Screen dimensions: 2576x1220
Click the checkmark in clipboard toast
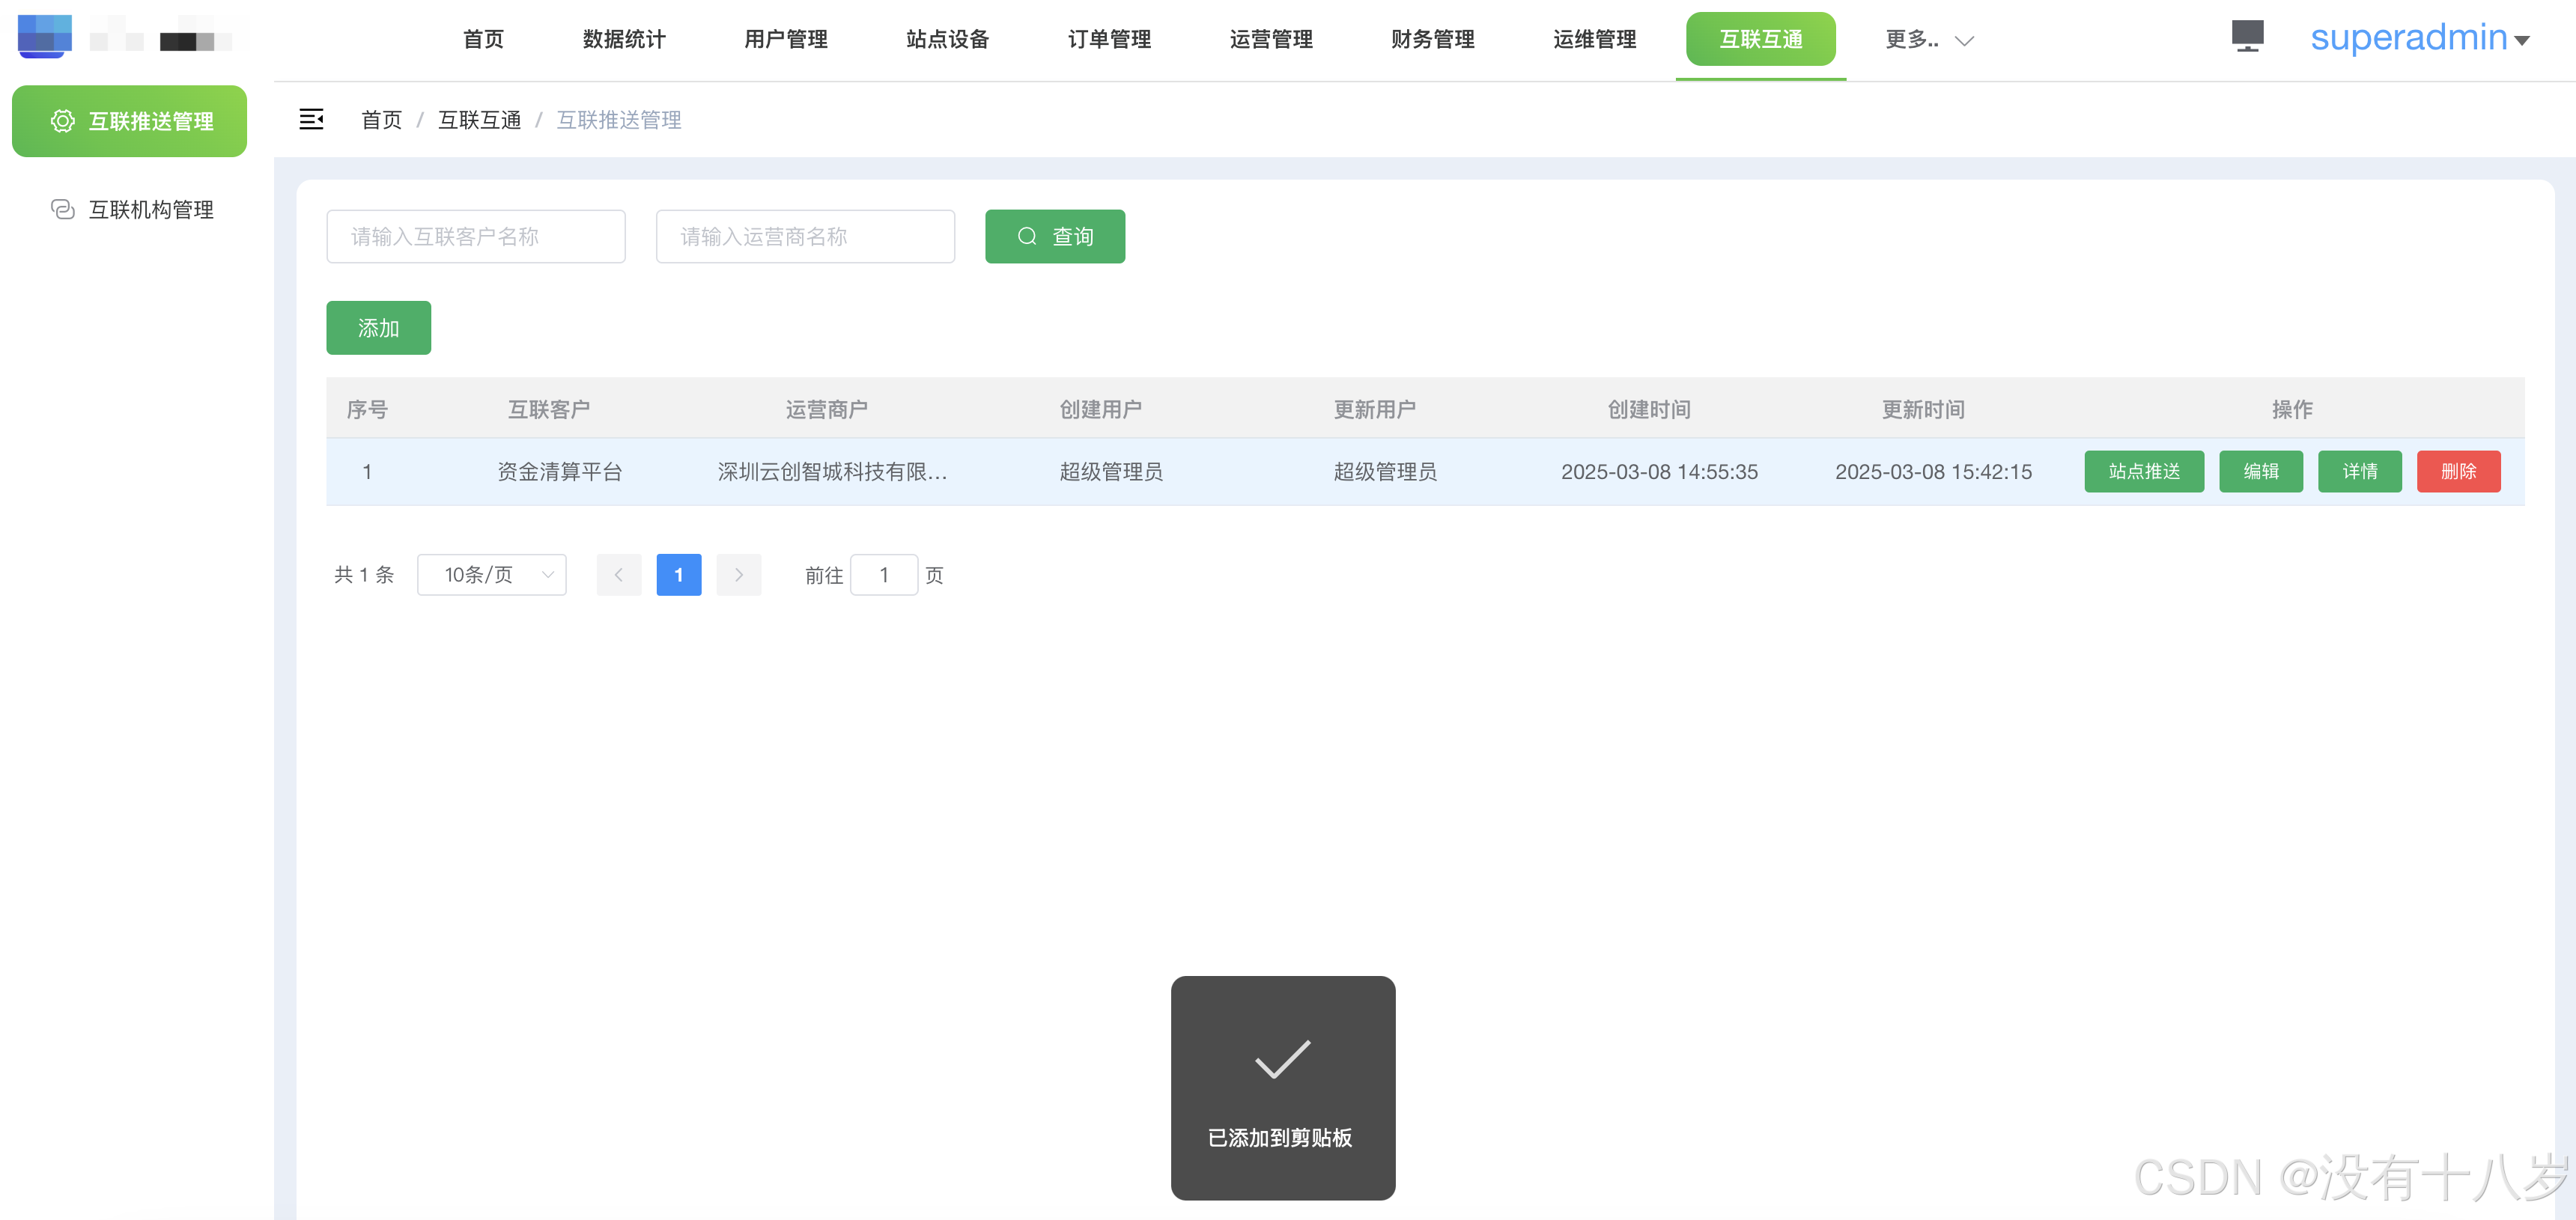pyautogui.click(x=1282, y=1059)
